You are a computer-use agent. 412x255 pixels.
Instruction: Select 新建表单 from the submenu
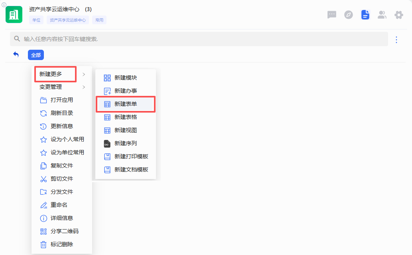coord(126,104)
